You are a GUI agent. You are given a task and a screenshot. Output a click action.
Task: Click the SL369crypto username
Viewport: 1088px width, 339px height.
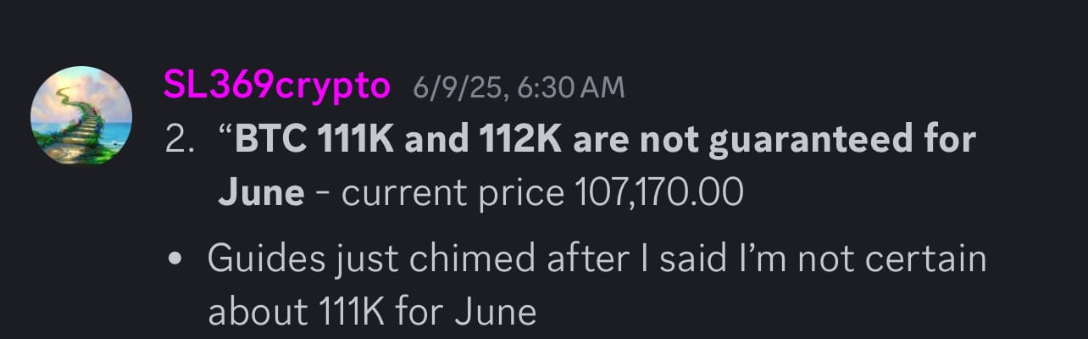(x=276, y=86)
